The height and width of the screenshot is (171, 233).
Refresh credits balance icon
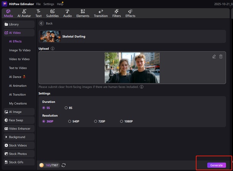click(64, 165)
